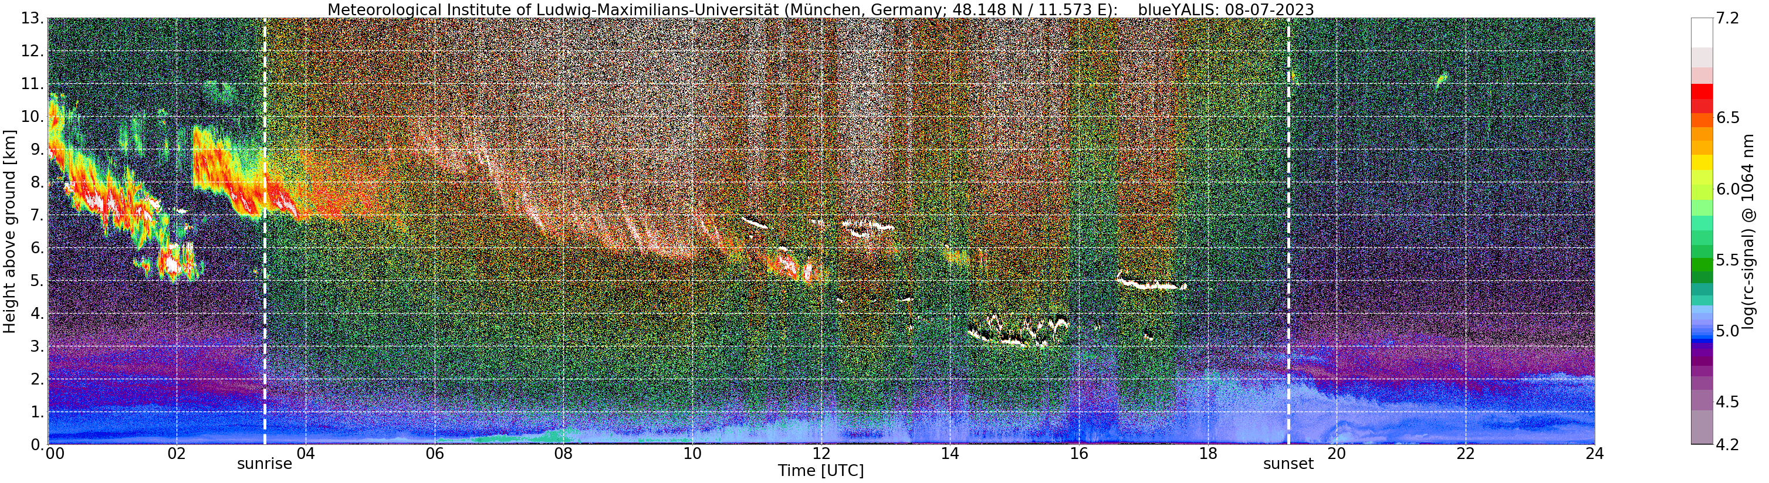Viewport: 1769px width, 483px height.
Task: Click the x-axis tick label '14'
Action: (x=950, y=454)
